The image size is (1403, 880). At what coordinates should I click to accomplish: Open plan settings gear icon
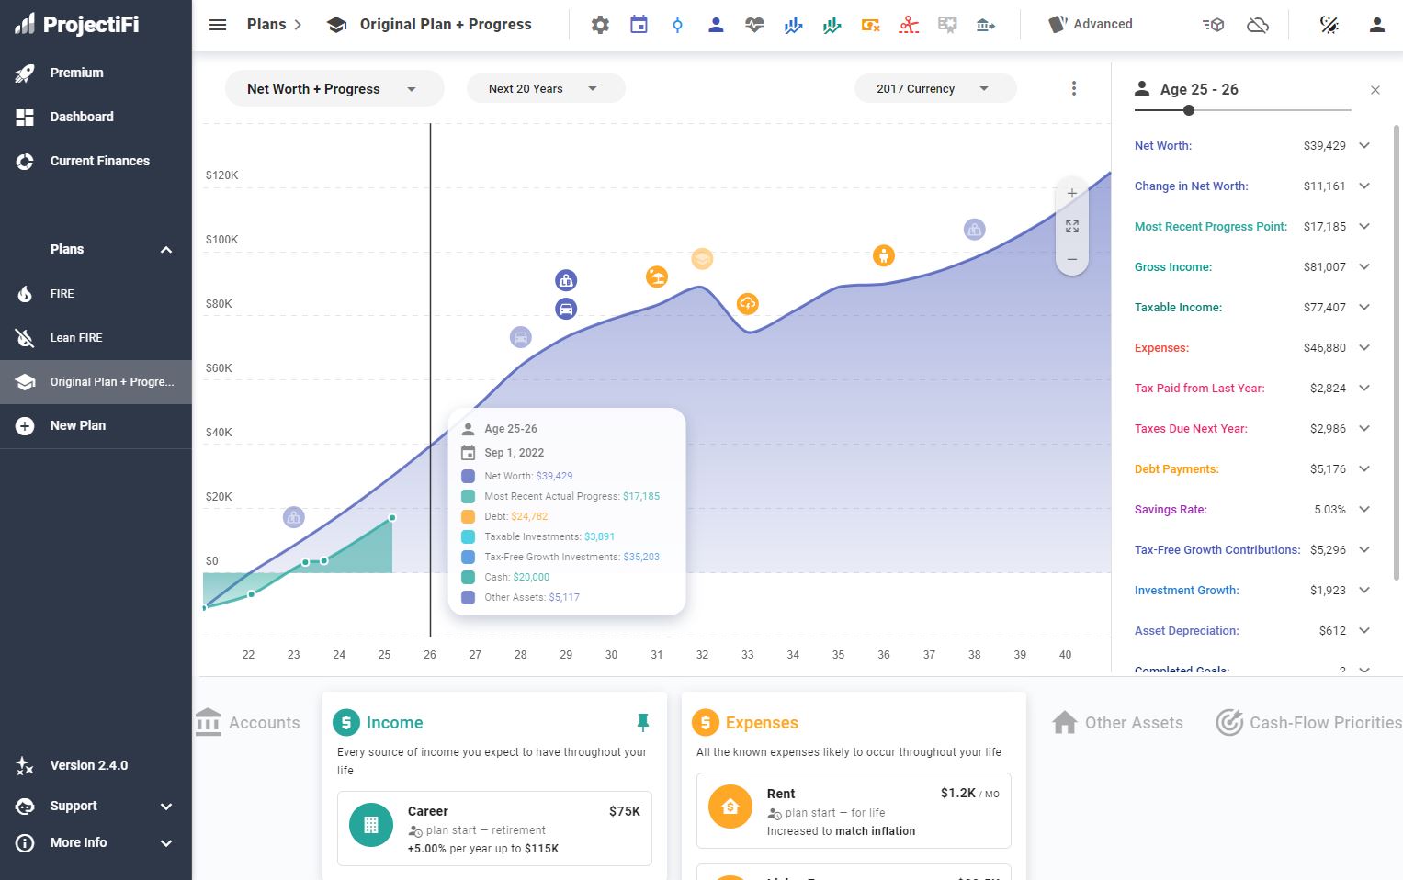click(600, 25)
